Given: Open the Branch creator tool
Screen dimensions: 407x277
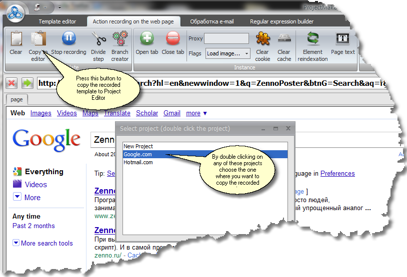Looking at the screenshot, I should 120,39.
